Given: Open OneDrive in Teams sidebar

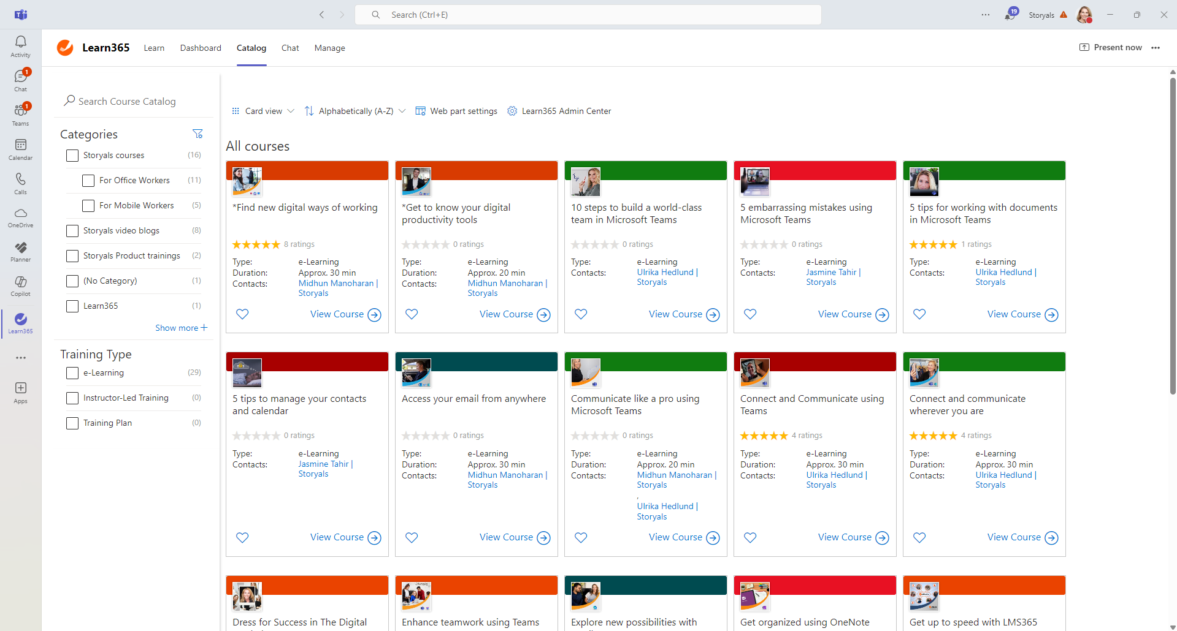Looking at the screenshot, I should coord(20,217).
